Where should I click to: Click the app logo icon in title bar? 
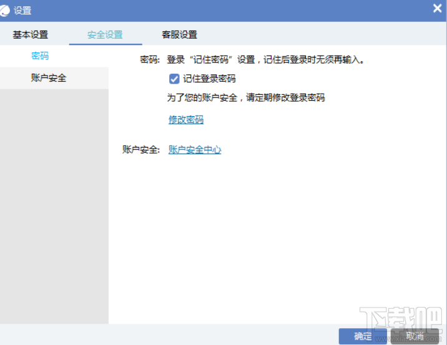coord(4,11)
